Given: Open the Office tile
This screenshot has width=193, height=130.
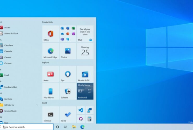Looking at the screenshot, I should tap(50, 34).
